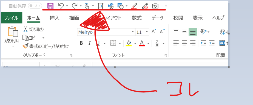Switch to the 表示 tab
Screen dimensions: 253x105
point(198,18)
